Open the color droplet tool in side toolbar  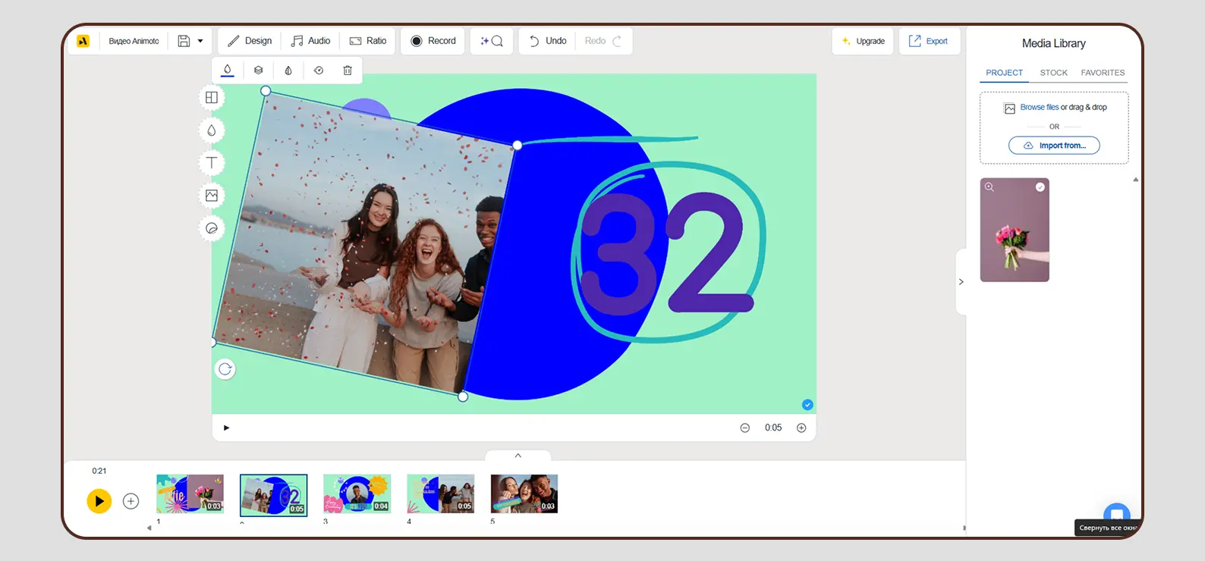[212, 130]
